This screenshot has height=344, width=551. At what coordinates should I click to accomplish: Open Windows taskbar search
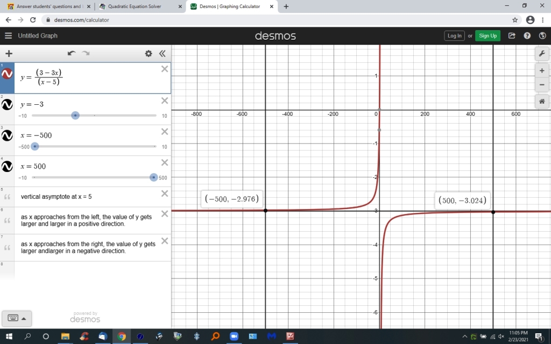(x=27, y=336)
